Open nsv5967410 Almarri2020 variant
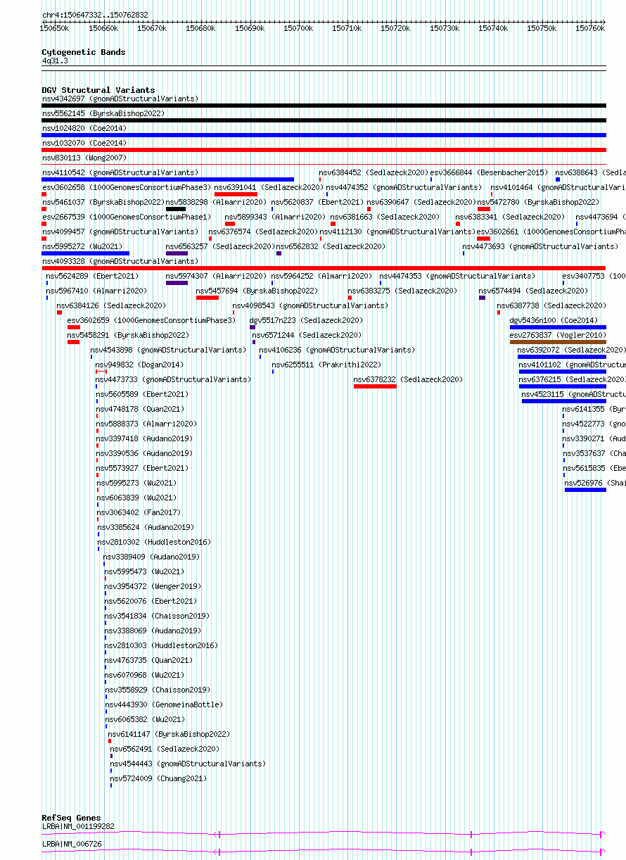The height and width of the screenshot is (860, 626). tap(96, 291)
